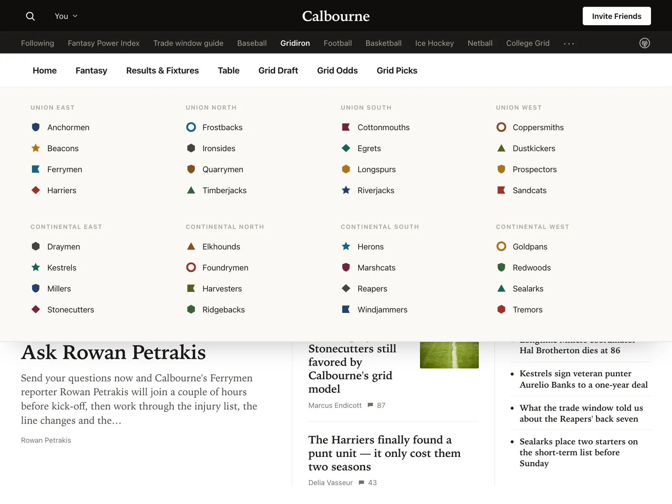This screenshot has width=672, height=504.
Task: Click the Riverjacks star icon
Action: [x=346, y=190]
